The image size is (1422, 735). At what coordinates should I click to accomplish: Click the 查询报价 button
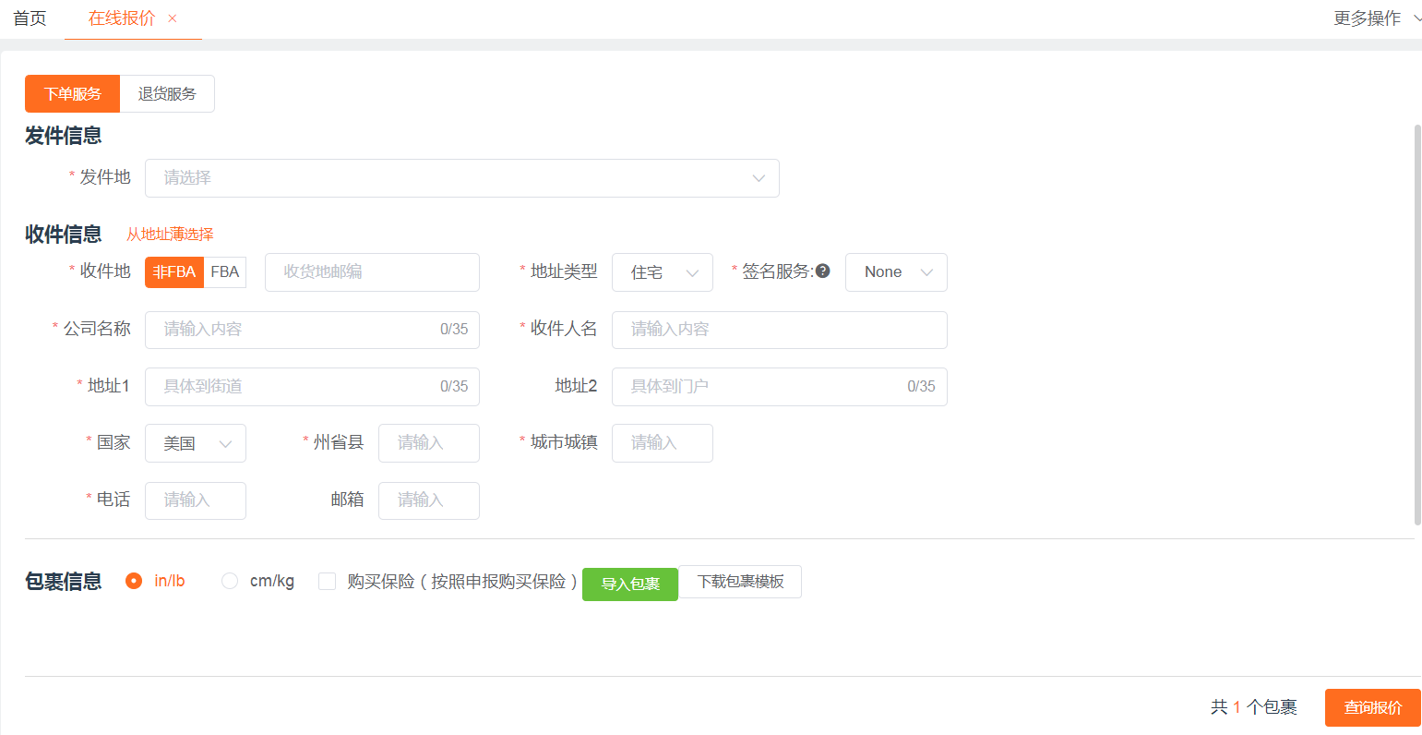pyautogui.click(x=1372, y=707)
